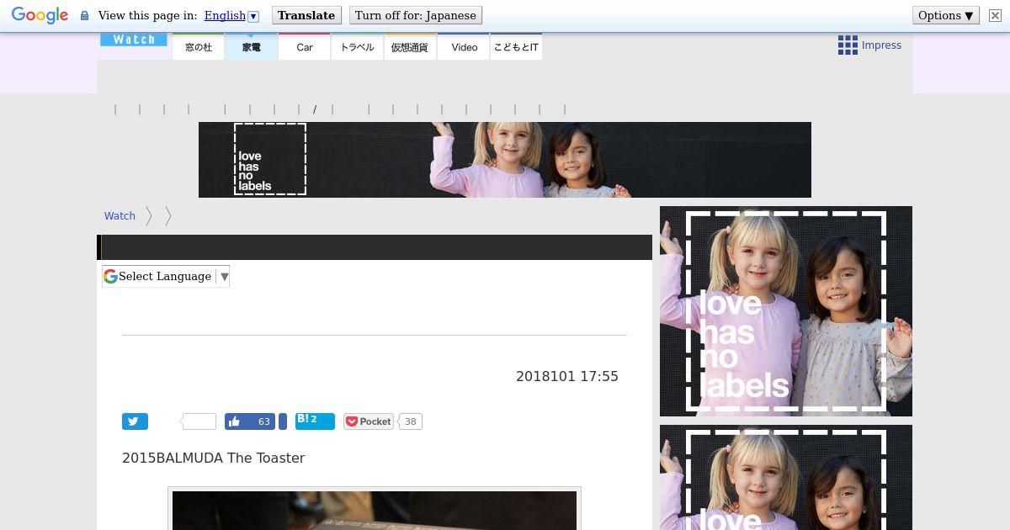Click the Google logo in translate bar

coord(40,16)
